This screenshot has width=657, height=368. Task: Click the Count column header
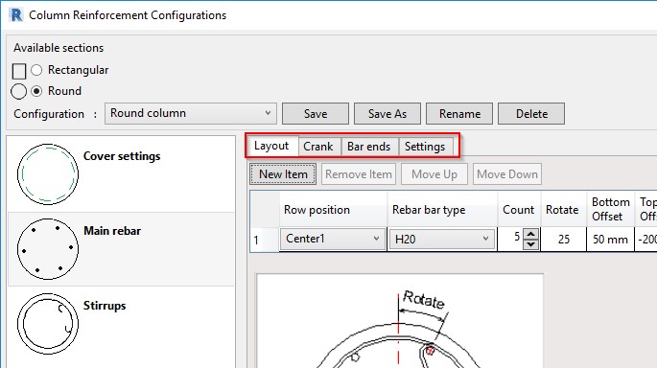519,209
